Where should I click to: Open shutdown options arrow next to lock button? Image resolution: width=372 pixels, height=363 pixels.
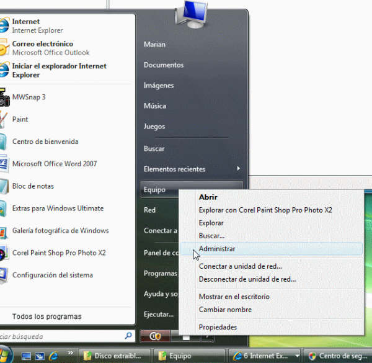[x=207, y=337]
